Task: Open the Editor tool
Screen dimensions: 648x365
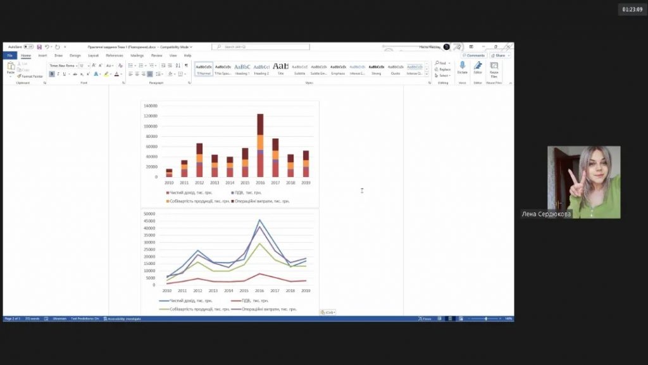Action: click(x=478, y=66)
